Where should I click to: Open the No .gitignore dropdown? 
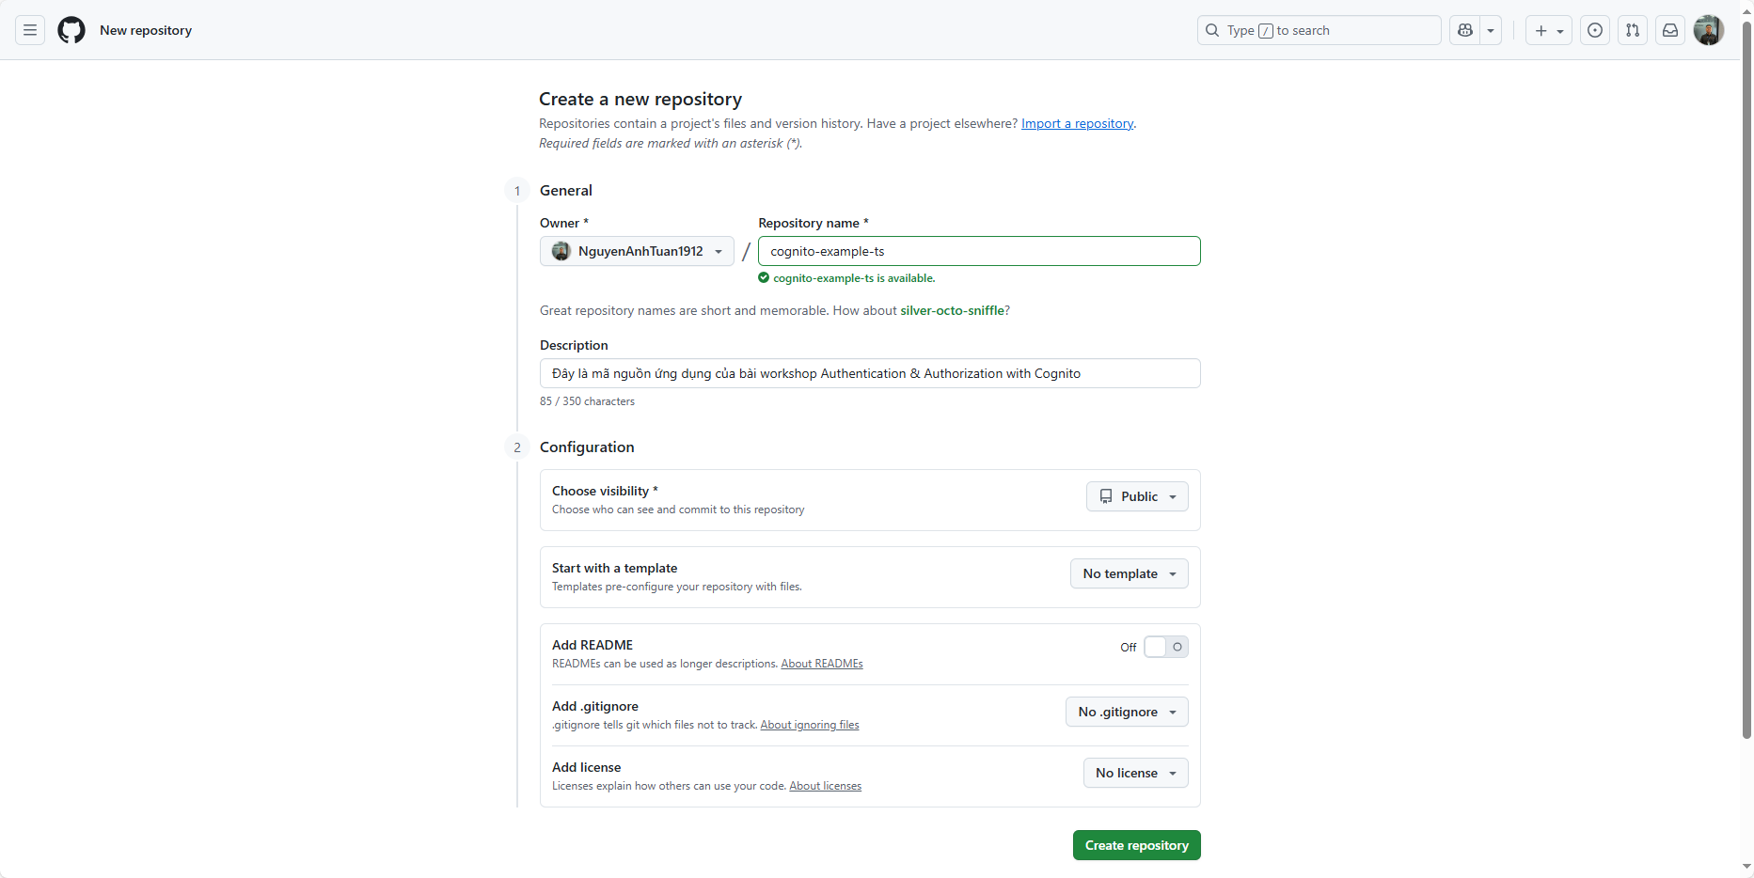click(x=1127, y=712)
